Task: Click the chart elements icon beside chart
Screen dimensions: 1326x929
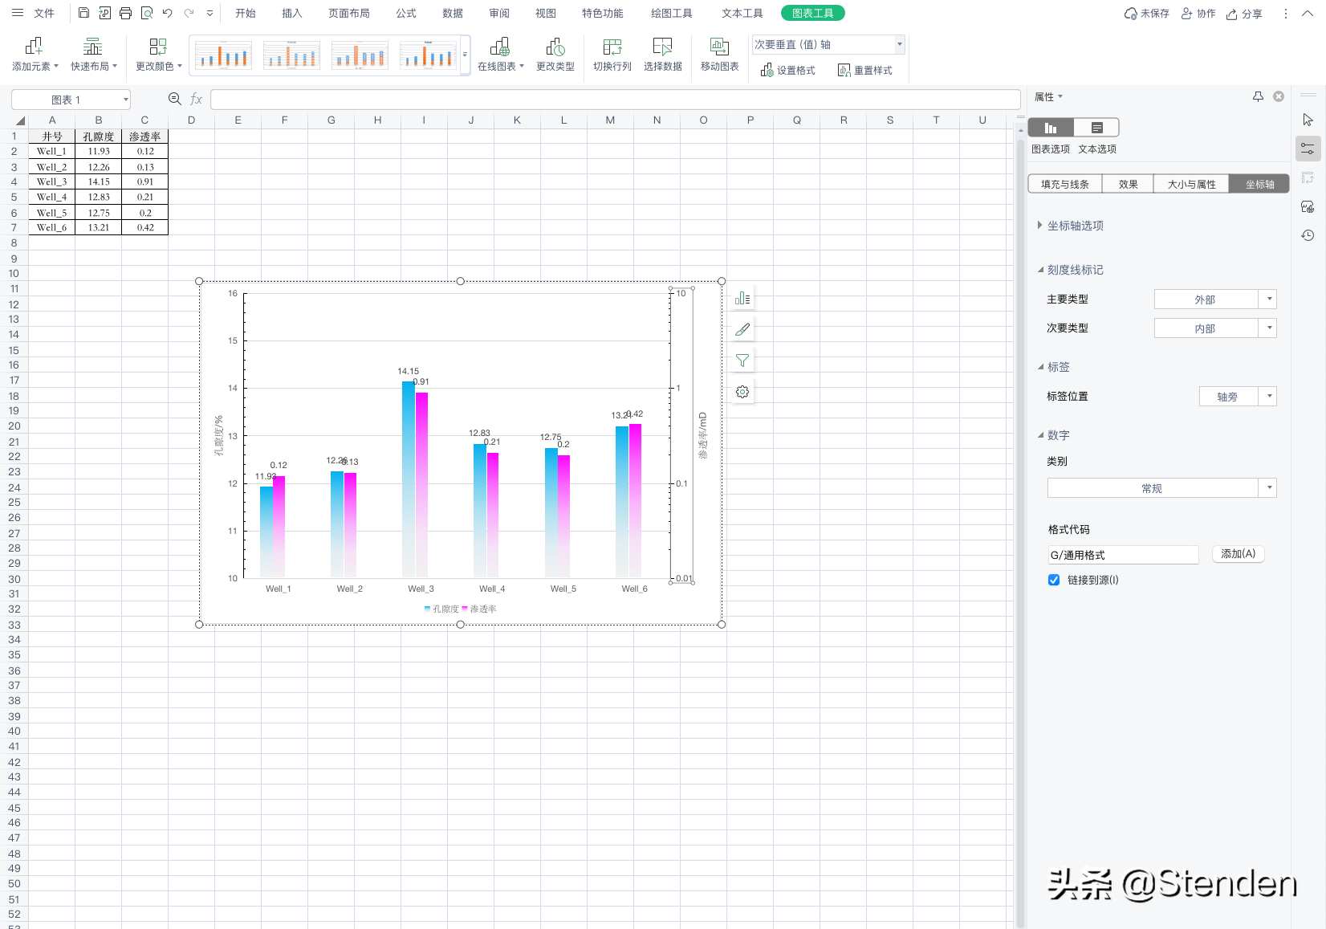Action: click(x=742, y=298)
